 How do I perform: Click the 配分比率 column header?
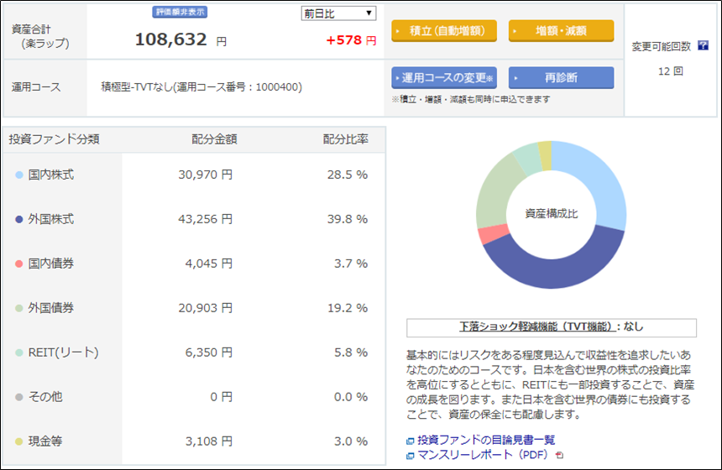(x=345, y=139)
